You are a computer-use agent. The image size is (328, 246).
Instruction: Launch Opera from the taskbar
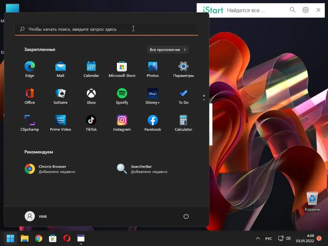pos(67,238)
